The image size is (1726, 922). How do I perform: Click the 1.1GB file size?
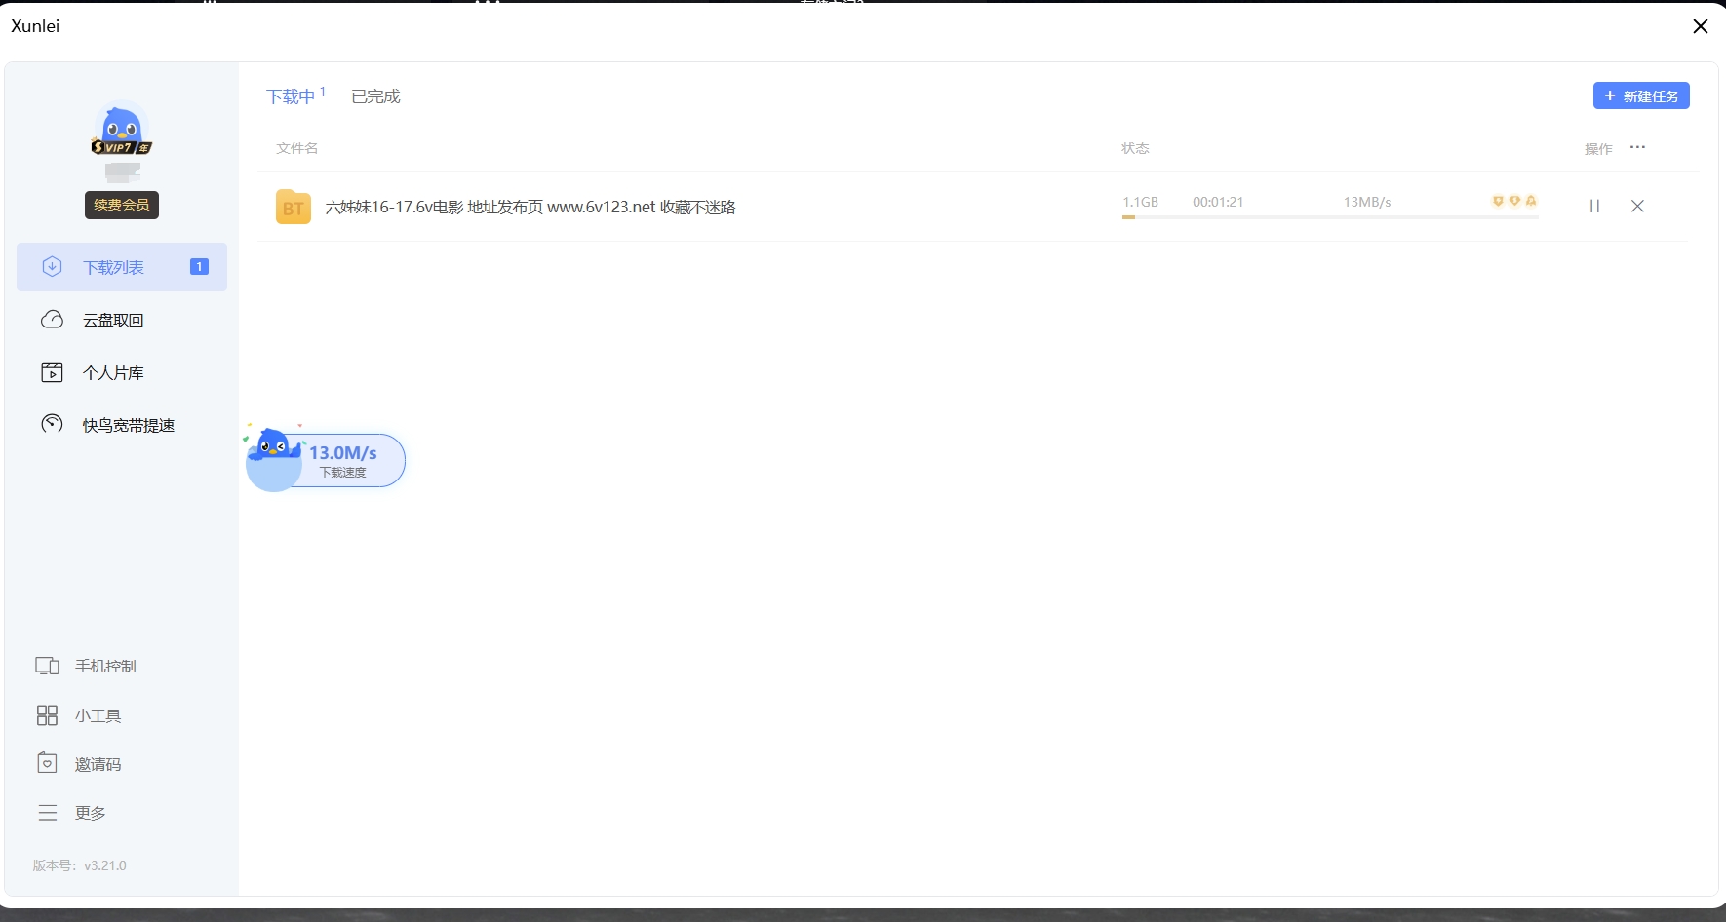pos(1140,202)
